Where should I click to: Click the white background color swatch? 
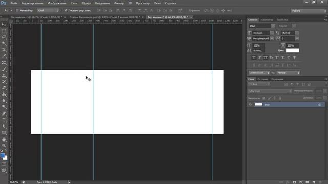point(6,158)
